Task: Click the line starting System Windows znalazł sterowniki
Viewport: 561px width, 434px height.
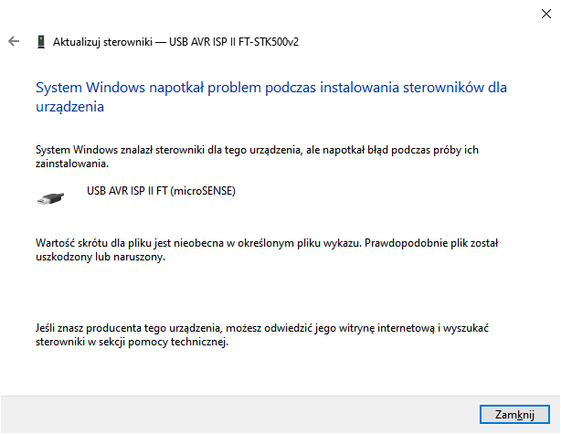Action: click(x=256, y=149)
